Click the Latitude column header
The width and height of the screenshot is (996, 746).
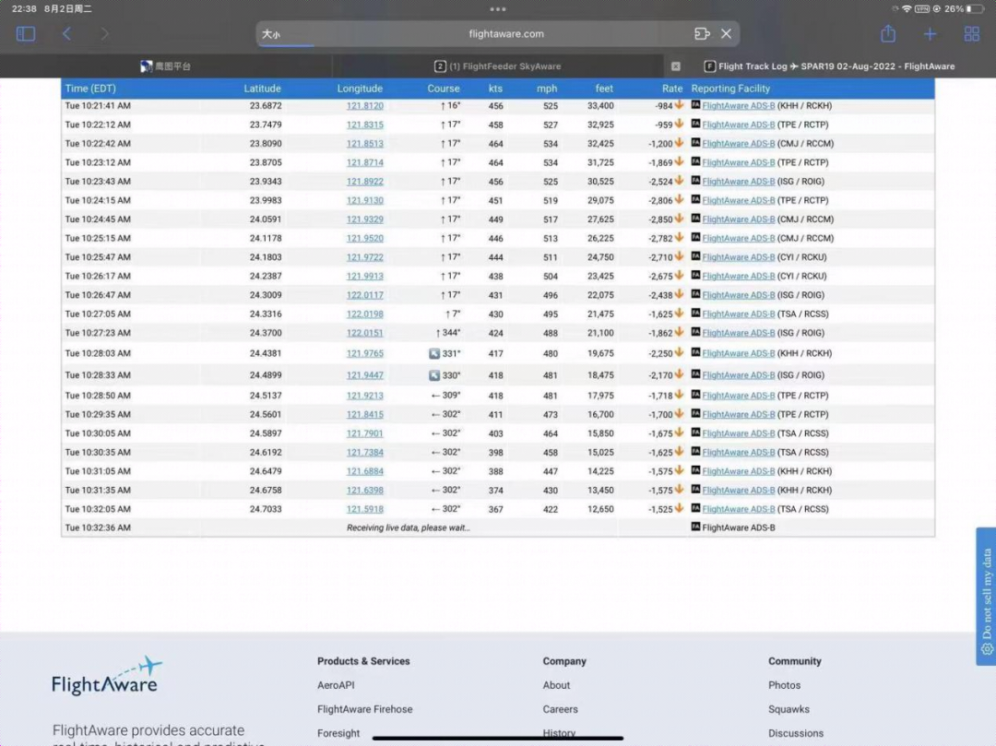(262, 89)
